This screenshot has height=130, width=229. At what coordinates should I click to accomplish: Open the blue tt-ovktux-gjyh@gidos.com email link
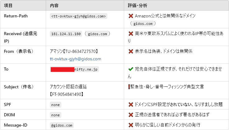[x=75, y=58]
